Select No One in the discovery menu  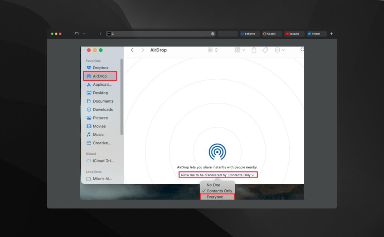coord(213,185)
